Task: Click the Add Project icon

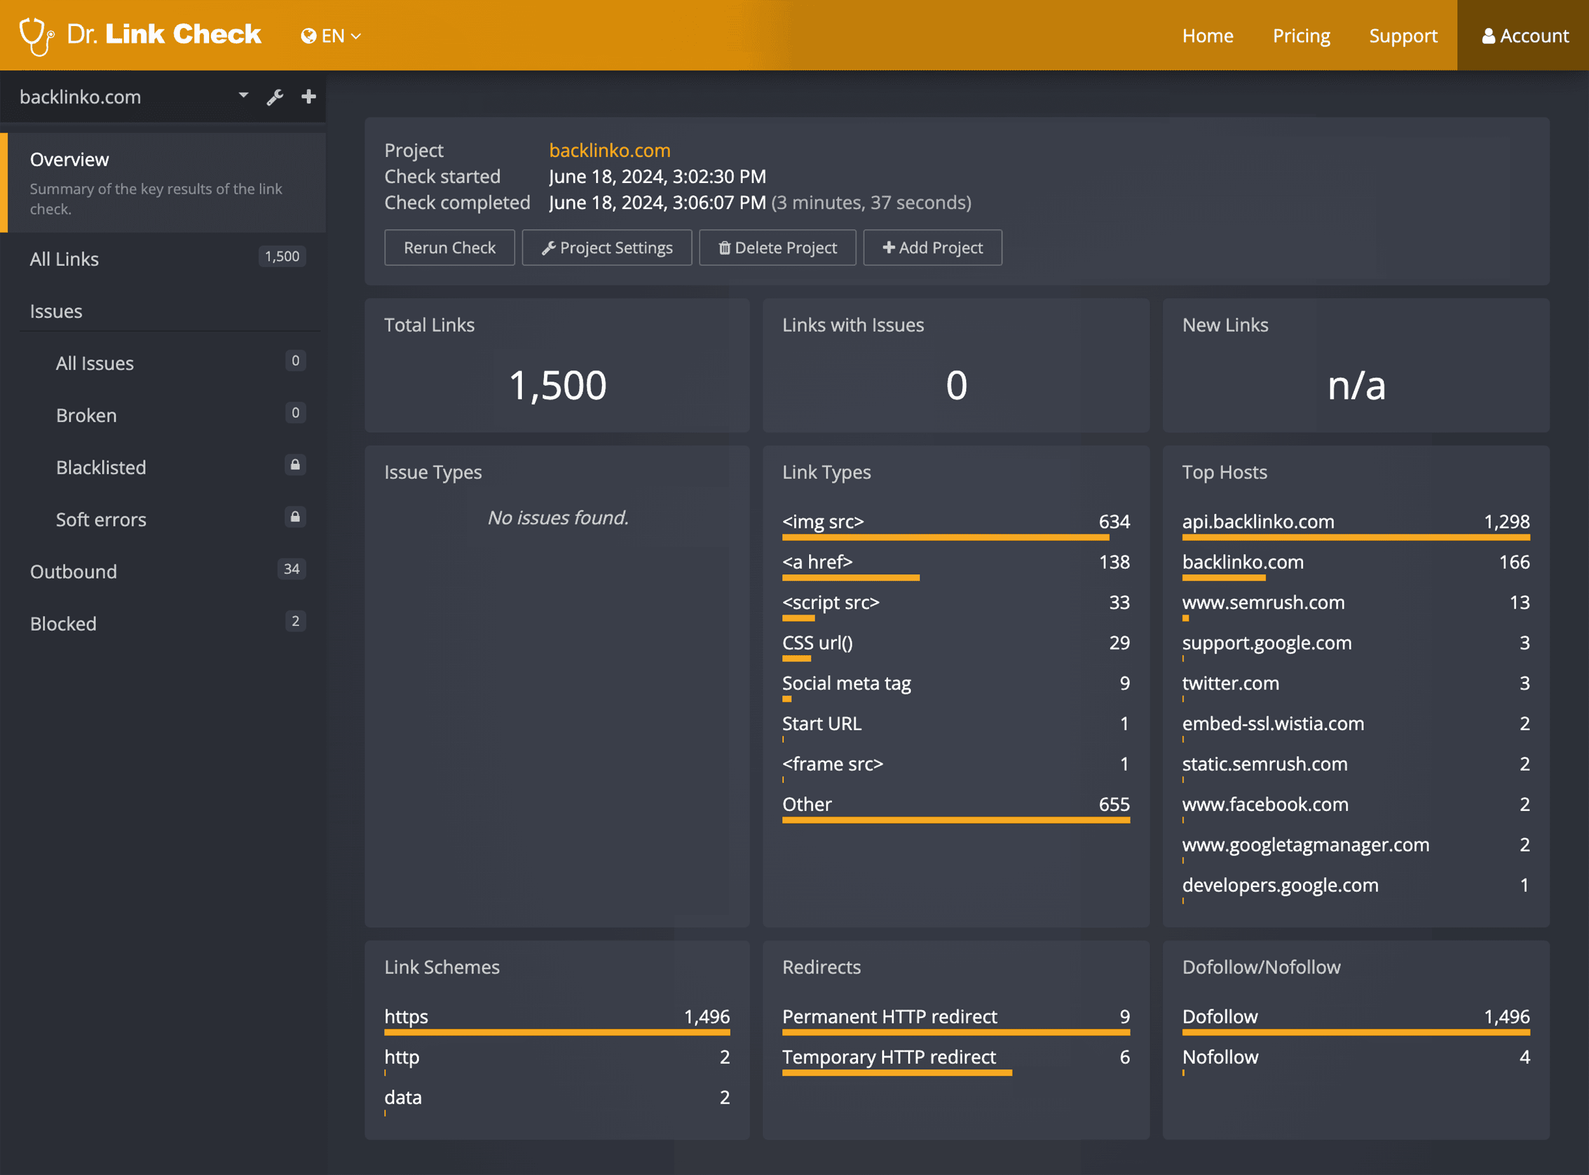Action: click(x=888, y=248)
